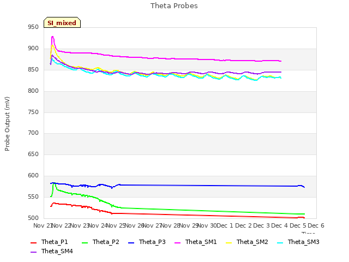Click the 750 y-axis tick label
Image resolution: width=349 pixels, height=262 pixels.
(33, 112)
